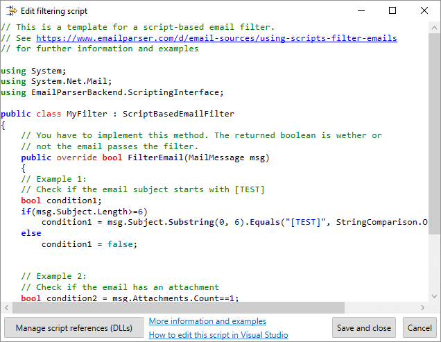441x342 pixels.
Task: Place cursor on 'using System;' line
Action: (x=33, y=71)
